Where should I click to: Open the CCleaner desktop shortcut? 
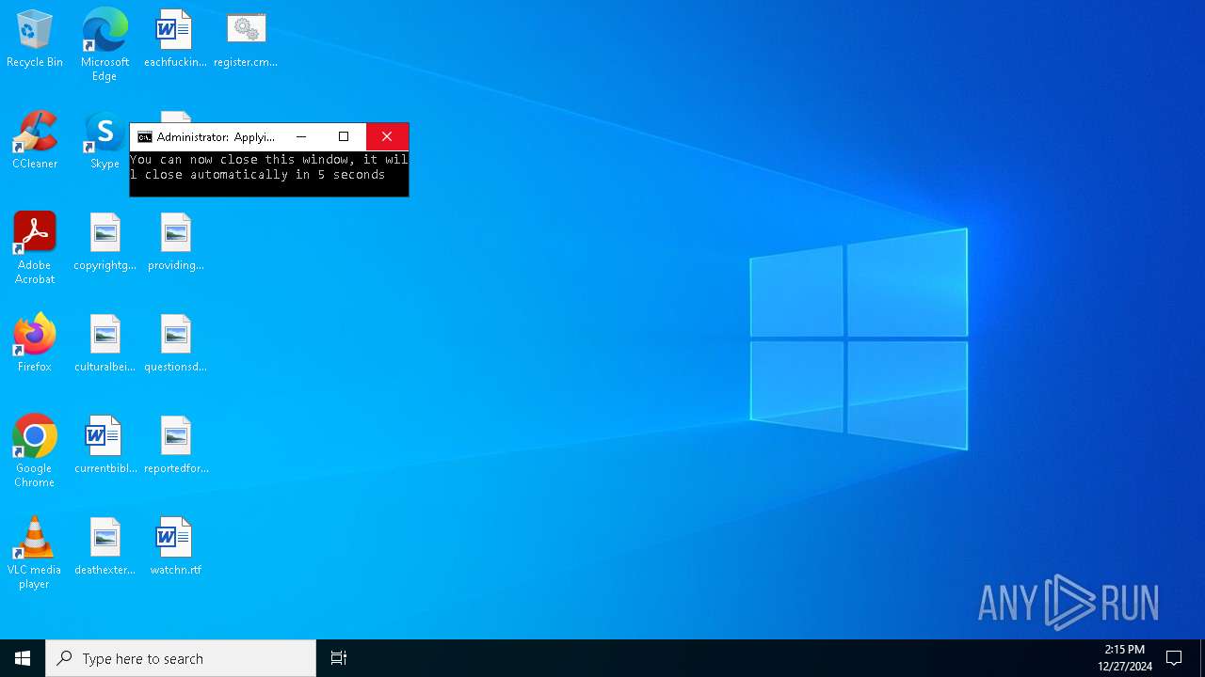tap(35, 141)
